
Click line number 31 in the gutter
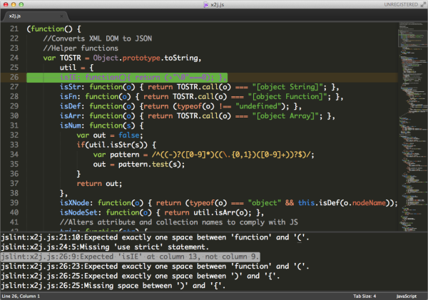pos(14,125)
